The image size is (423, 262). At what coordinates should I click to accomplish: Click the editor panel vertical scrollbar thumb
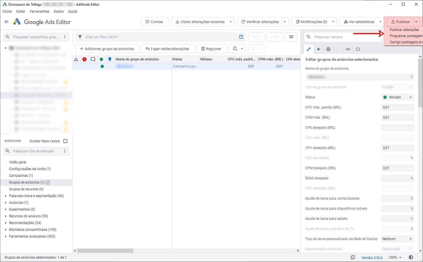point(420,83)
